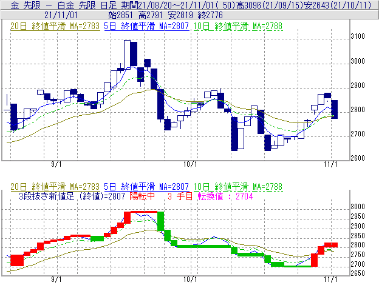The width and height of the screenshot is (379, 288).
Task: Click the '2600' price axis label
Action: [358, 158]
